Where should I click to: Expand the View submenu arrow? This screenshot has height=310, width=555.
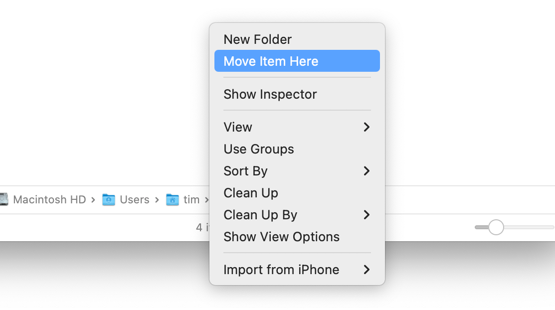pyautogui.click(x=367, y=127)
